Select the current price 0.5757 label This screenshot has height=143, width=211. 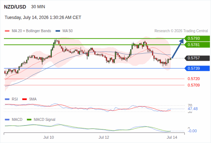pos(197,58)
